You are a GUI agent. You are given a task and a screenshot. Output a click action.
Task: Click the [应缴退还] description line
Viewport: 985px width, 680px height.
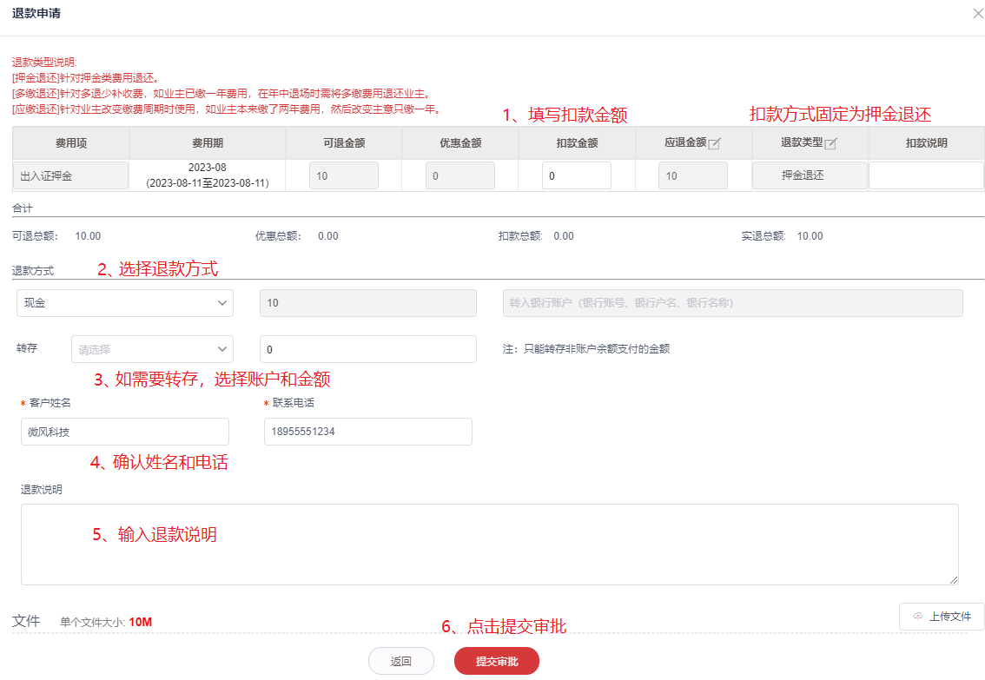pyautogui.click(x=228, y=109)
